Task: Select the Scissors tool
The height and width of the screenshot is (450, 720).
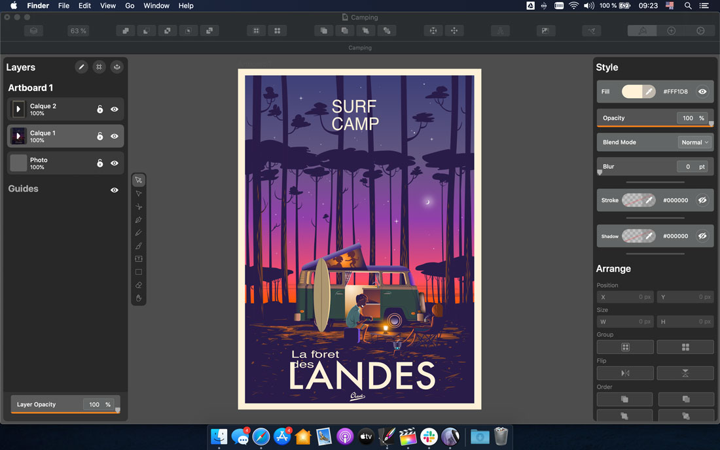Action: click(x=139, y=207)
